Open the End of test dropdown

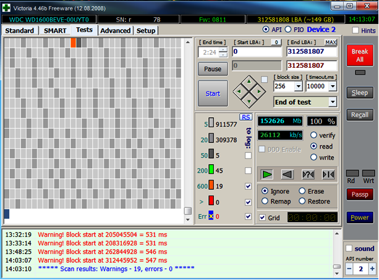(333, 102)
